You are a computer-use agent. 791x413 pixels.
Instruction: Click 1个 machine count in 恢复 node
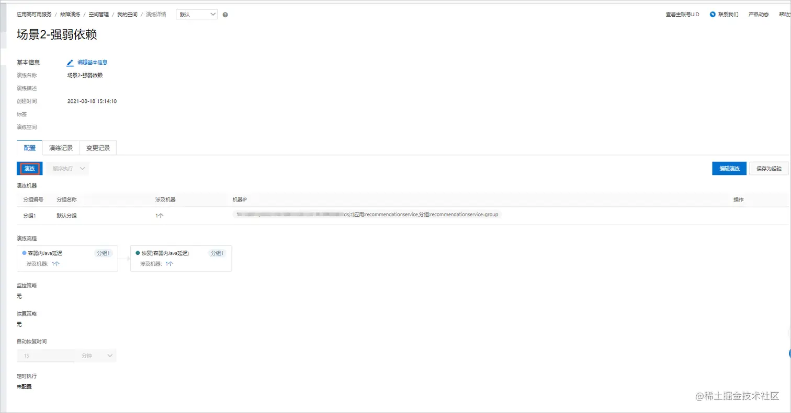169,264
